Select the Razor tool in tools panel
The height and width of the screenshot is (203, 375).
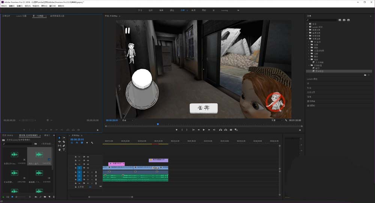coord(64,142)
